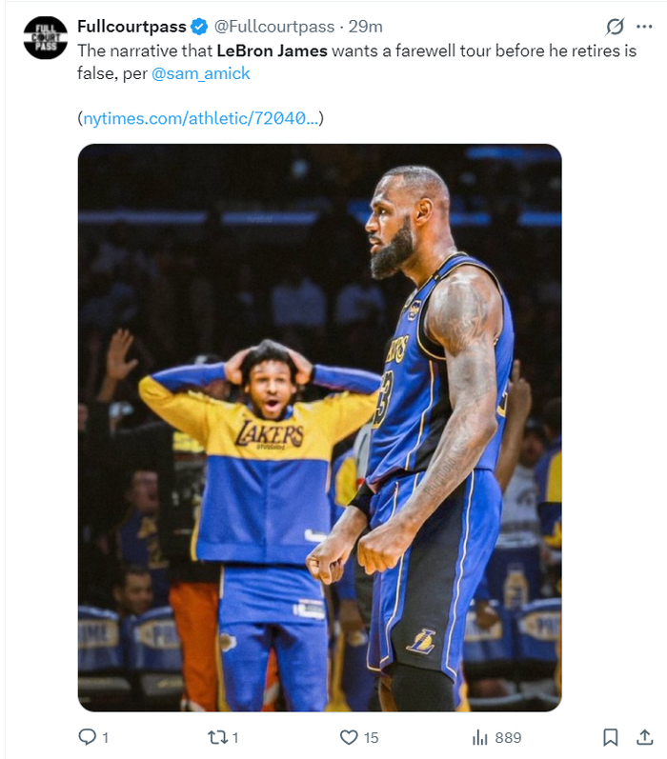667x759 pixels.
Task: Bookmark this post
Action: (x=611, y=737)
